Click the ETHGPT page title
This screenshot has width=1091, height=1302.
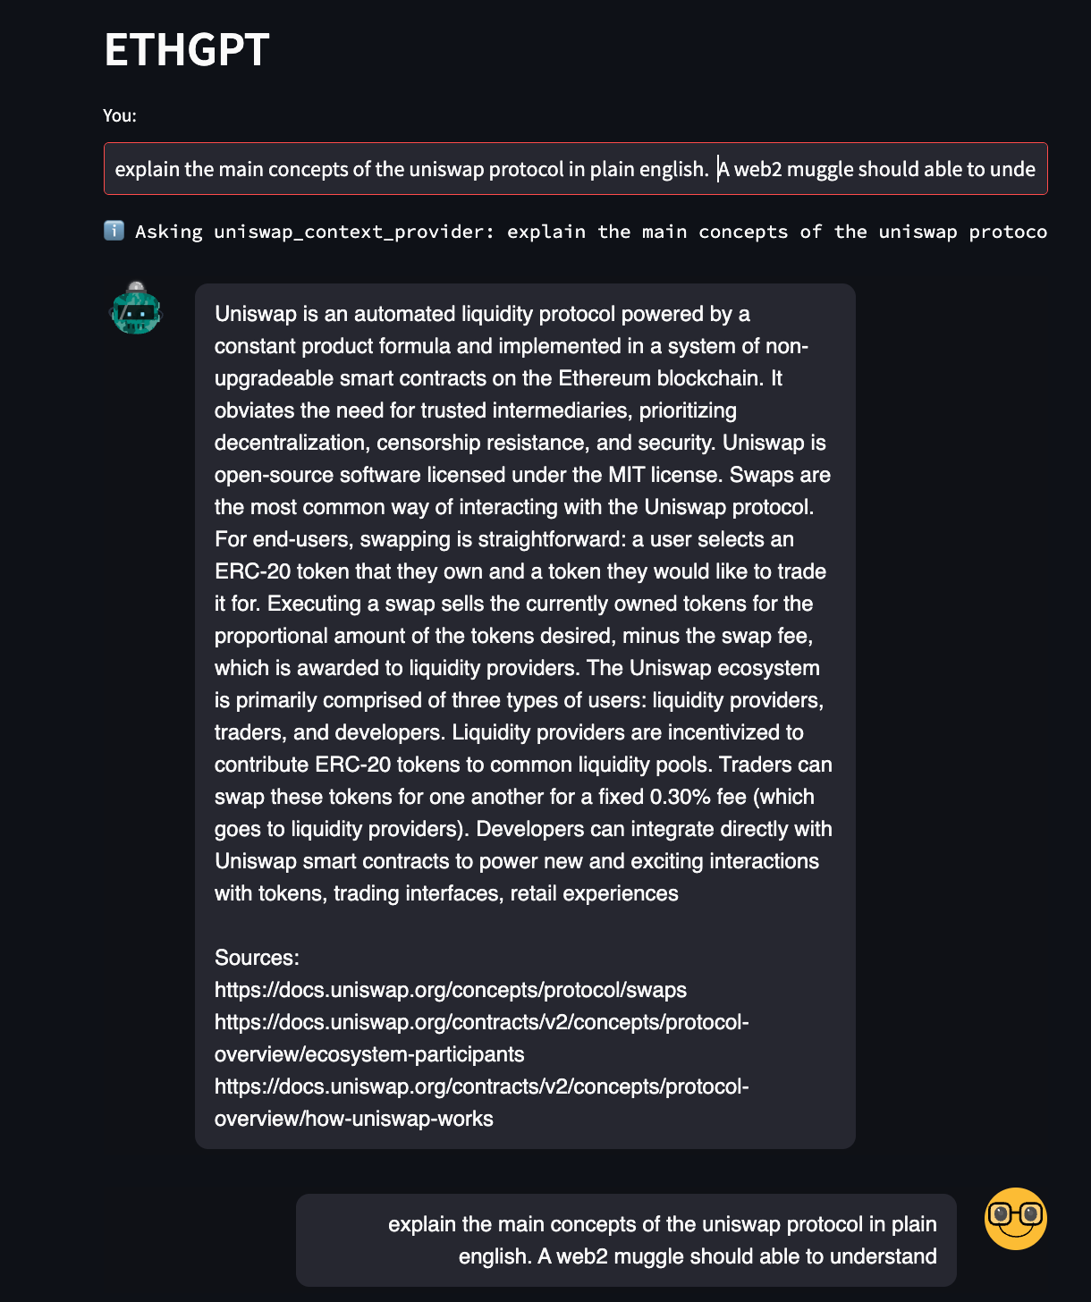pos(184,51)
